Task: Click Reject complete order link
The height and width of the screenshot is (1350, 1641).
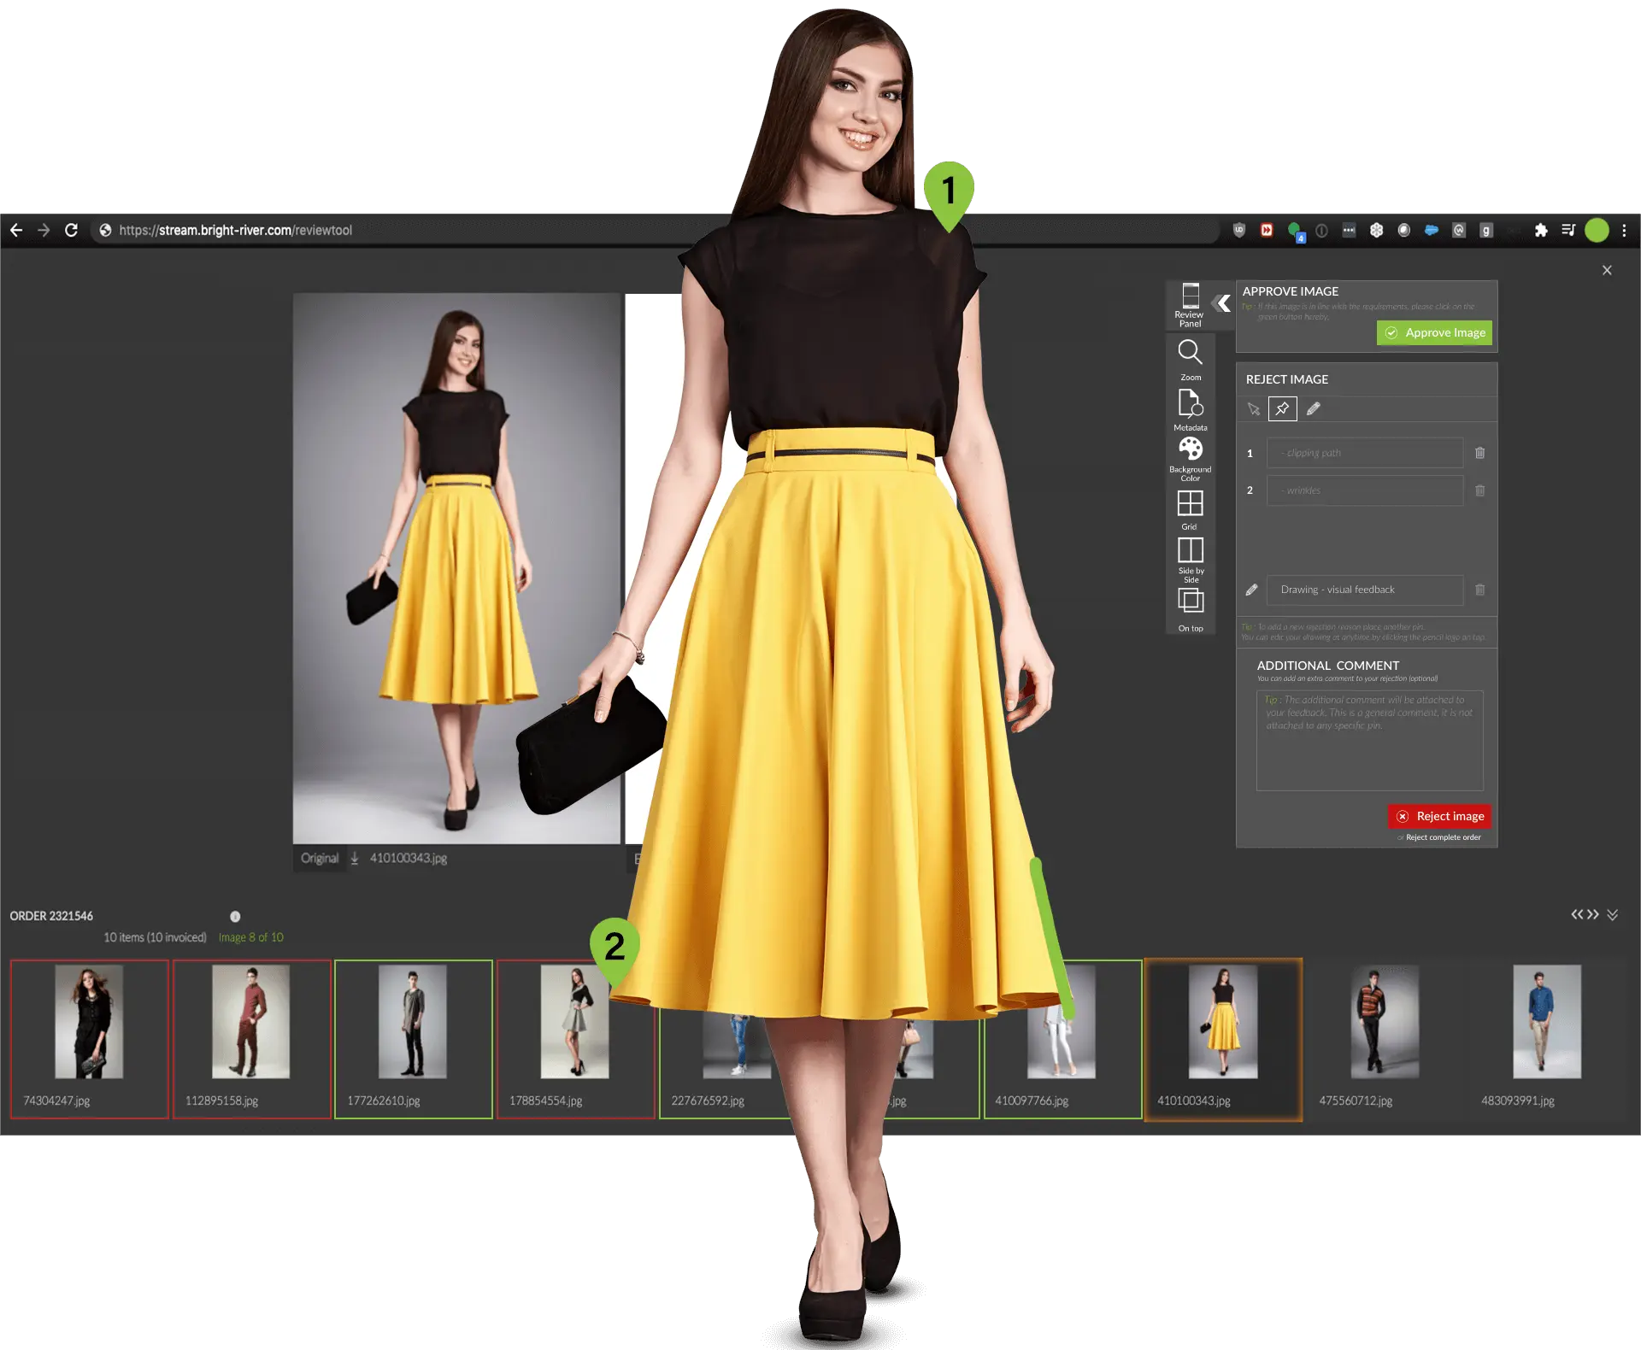Action: coord(1443,837)
